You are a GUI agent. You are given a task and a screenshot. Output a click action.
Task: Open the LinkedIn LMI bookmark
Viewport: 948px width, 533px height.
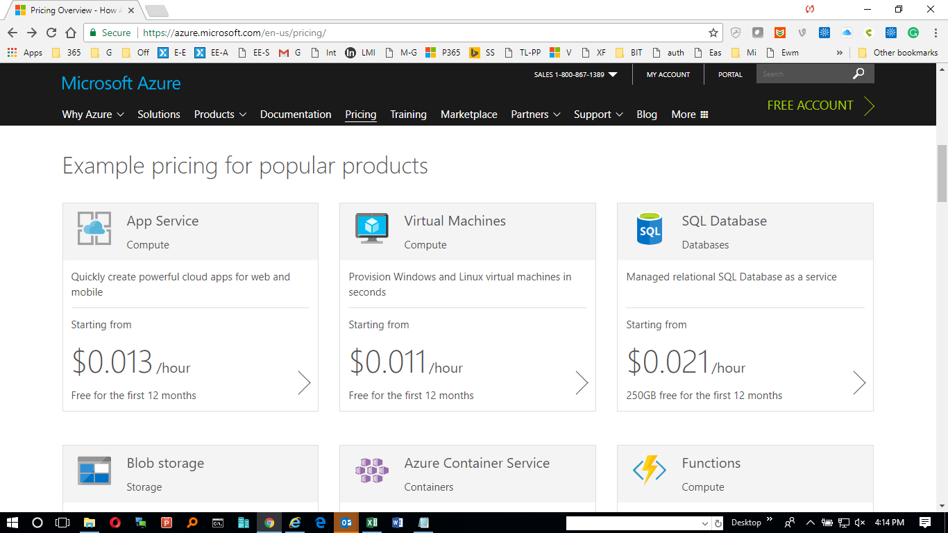coord(361,53)
